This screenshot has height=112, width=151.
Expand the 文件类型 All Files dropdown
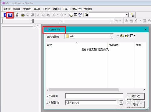tap(121, 103)
